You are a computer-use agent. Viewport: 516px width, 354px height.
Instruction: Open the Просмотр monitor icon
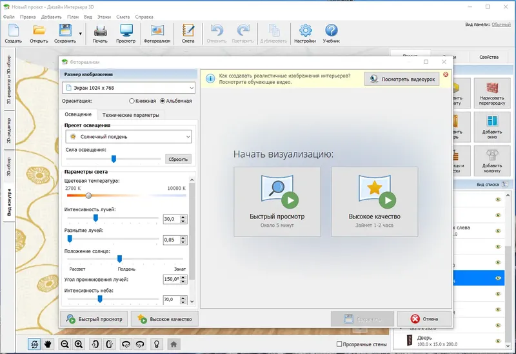click(126, 30)
